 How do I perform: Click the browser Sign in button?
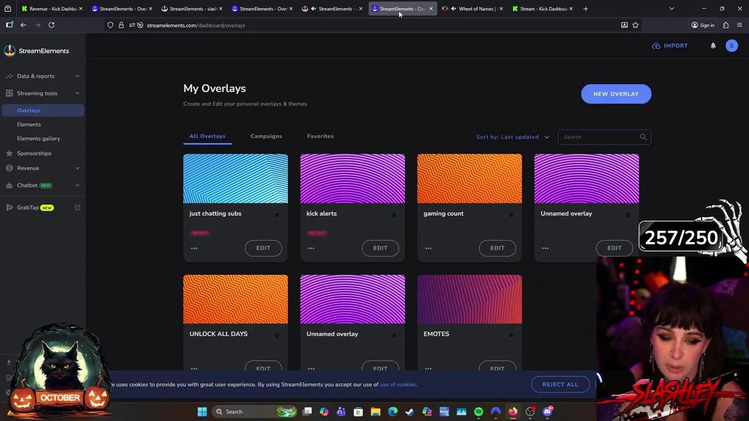702,25
